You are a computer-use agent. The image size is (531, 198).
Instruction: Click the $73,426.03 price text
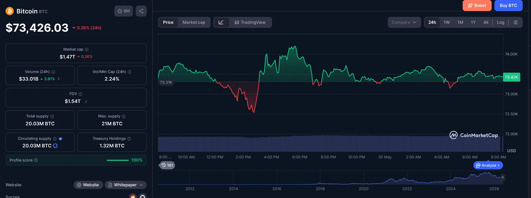pos(37,28)
